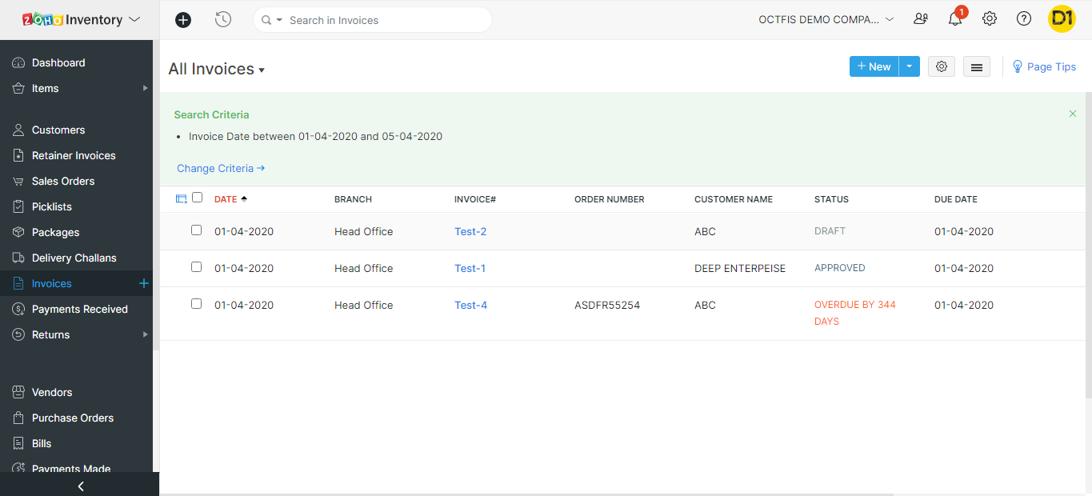The image size is (1092, 496).
Task: Click the OVERDUE BY 344 DAYS status
Action: [x=855, y=313]
